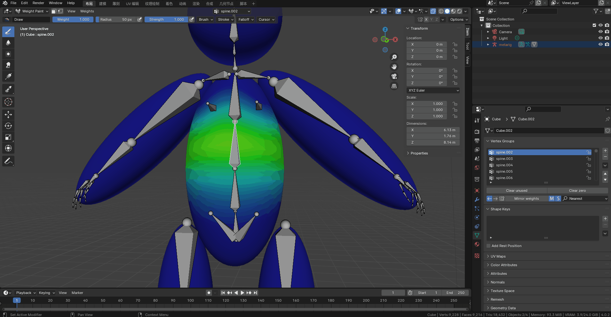Select the Rotate tool
The width and height of the screenshot is (611, 317).
click(x=8, y=126)
